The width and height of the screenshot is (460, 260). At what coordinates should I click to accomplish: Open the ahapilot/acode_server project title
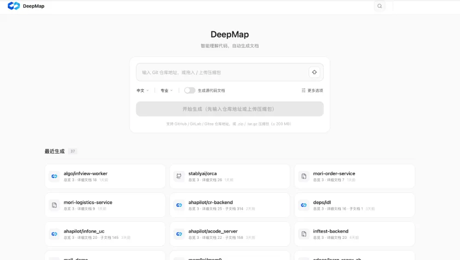pos(213,231)
